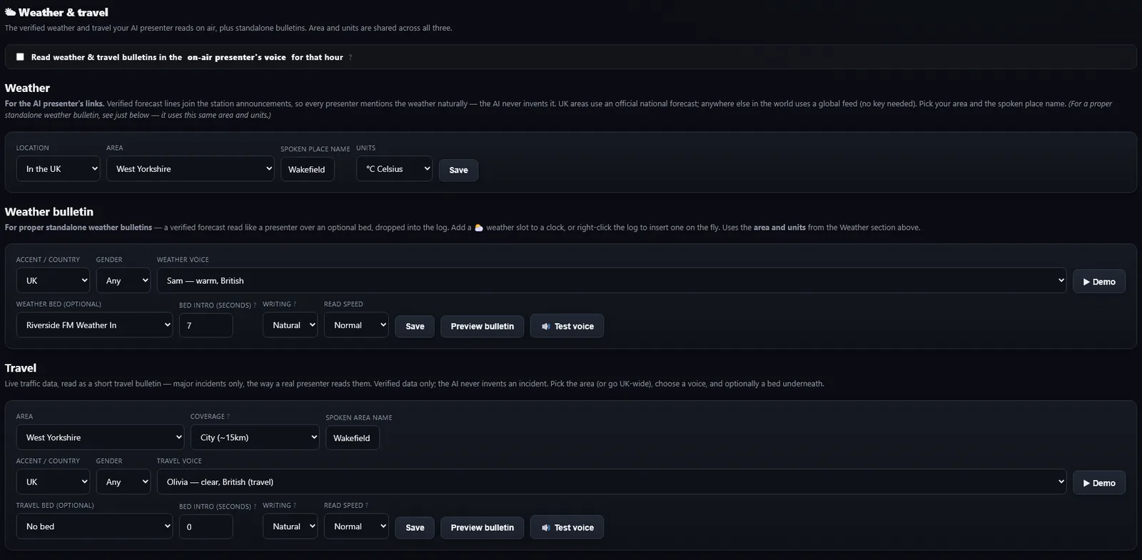The width and height of the screenshot is (1142, 560).
Task: Click help icon next to weather Writing label
Action: tap(294, 304)
